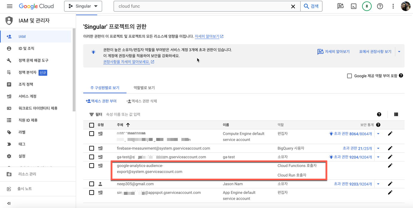Open the Gemini chat assistant icon

click(x=340, y=6)
